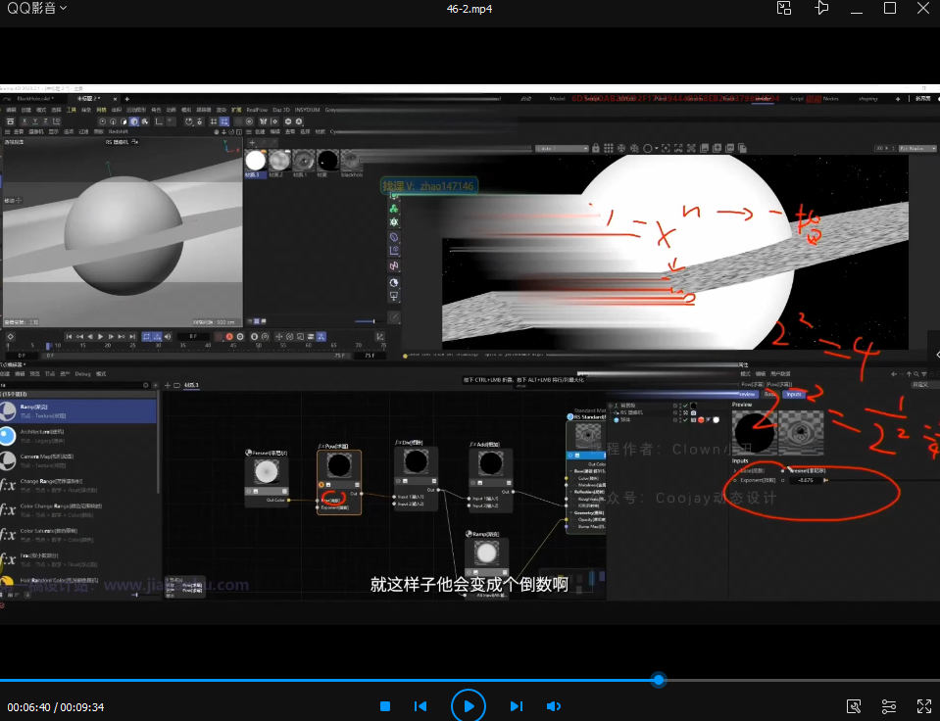Stop the video playback
Image resolution: width=940 pixels, height=721 pixels.
coord(385,706)
